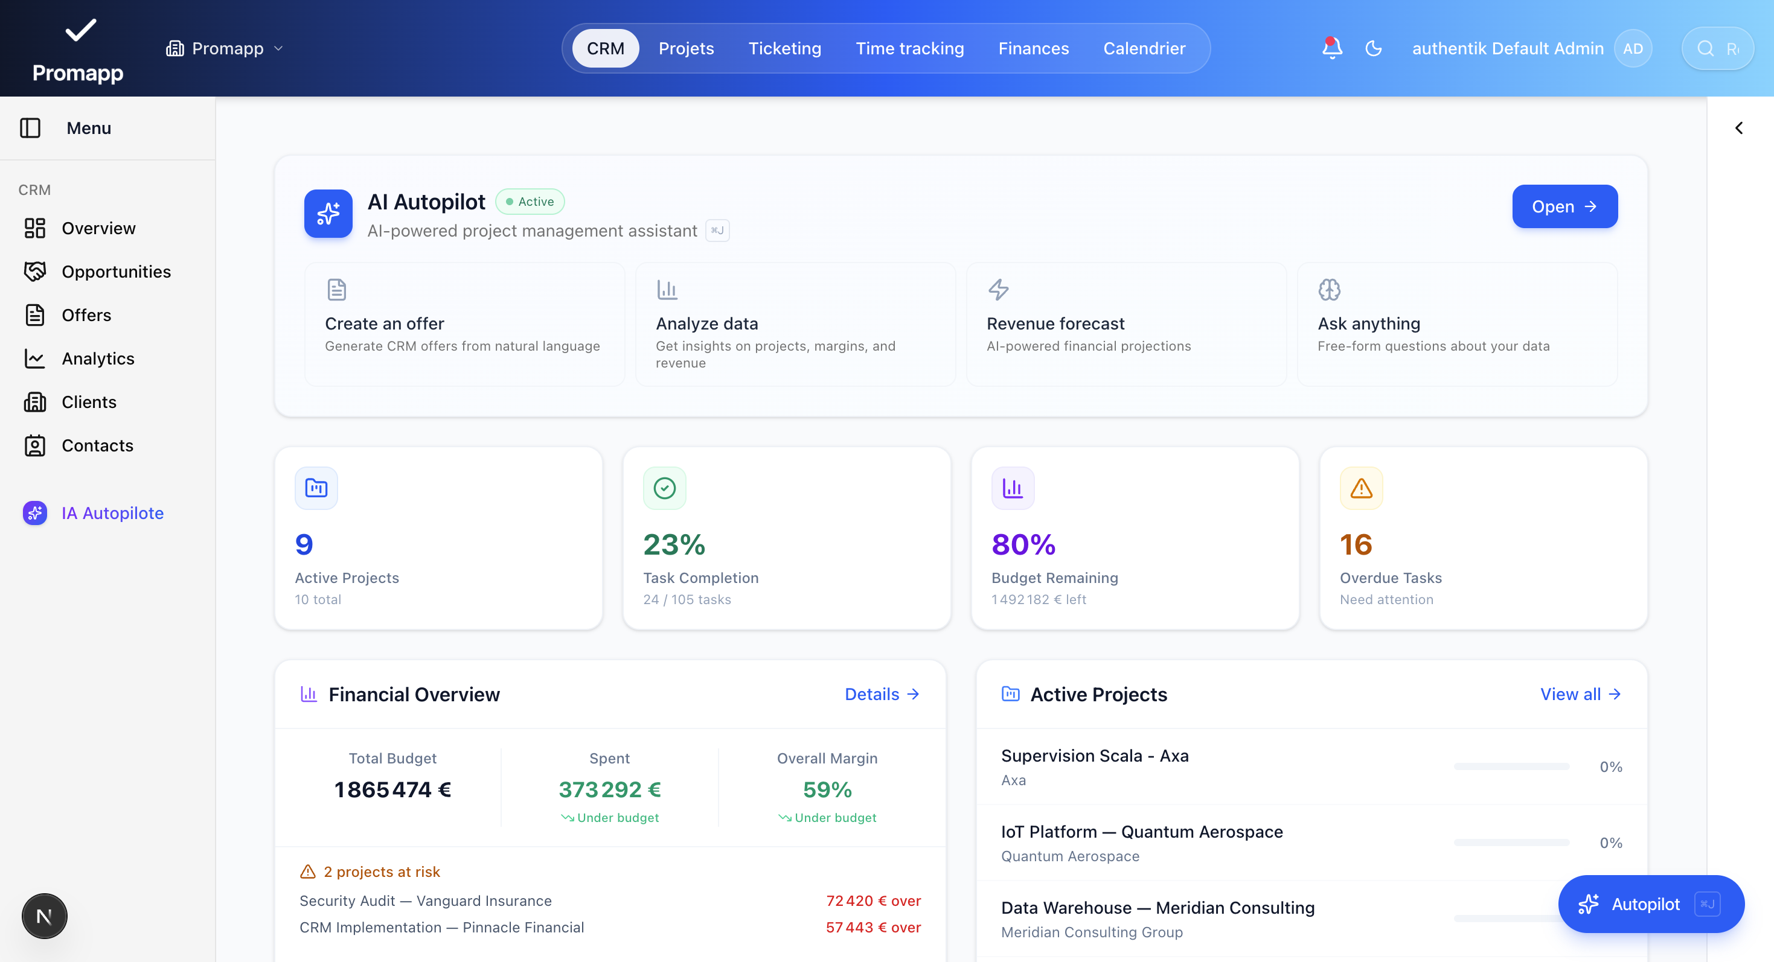Switch to the Finances tab

pos(1033,48)
